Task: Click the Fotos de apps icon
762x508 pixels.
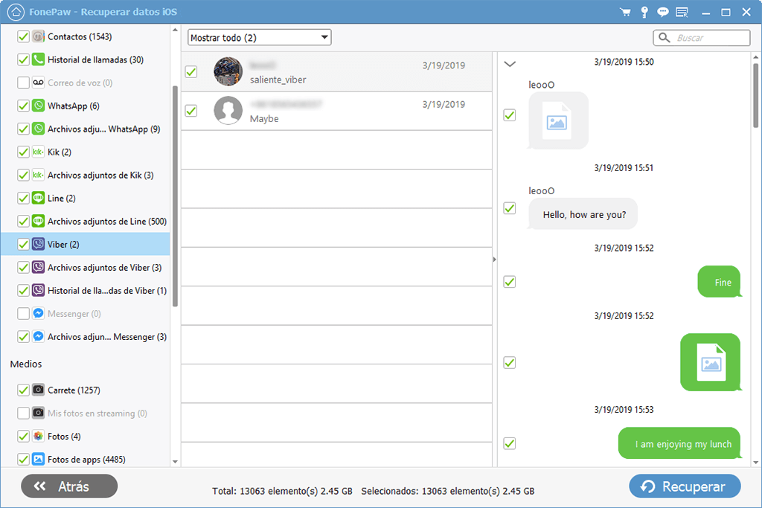Action: point(39,459)
